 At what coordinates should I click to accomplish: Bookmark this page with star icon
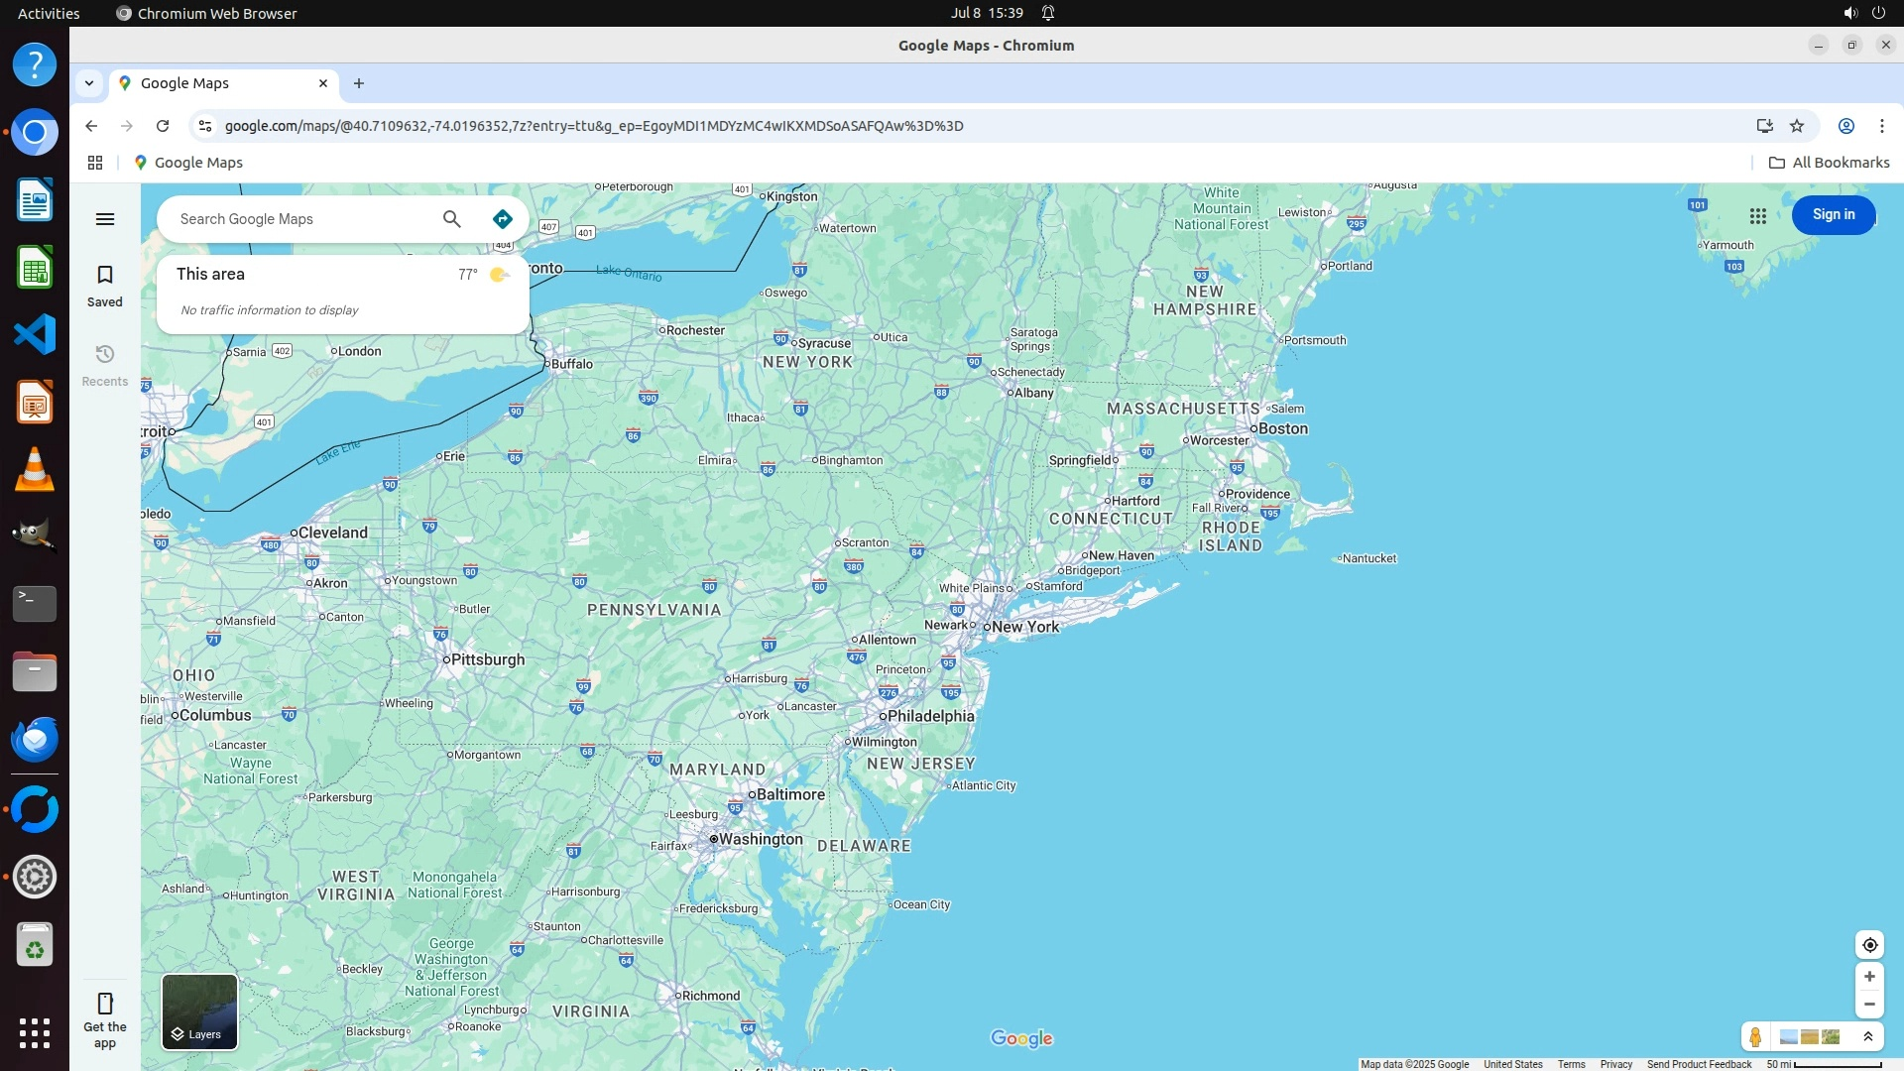[1797, 126]
